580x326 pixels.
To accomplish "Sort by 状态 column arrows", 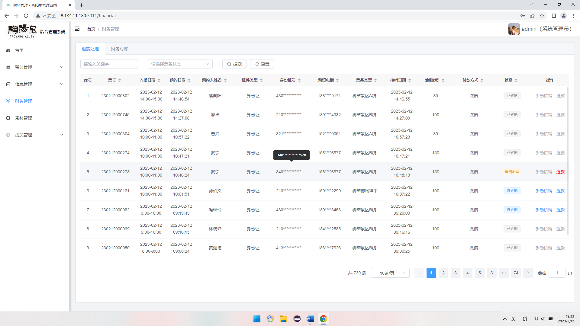I will (x=516, y=80).
